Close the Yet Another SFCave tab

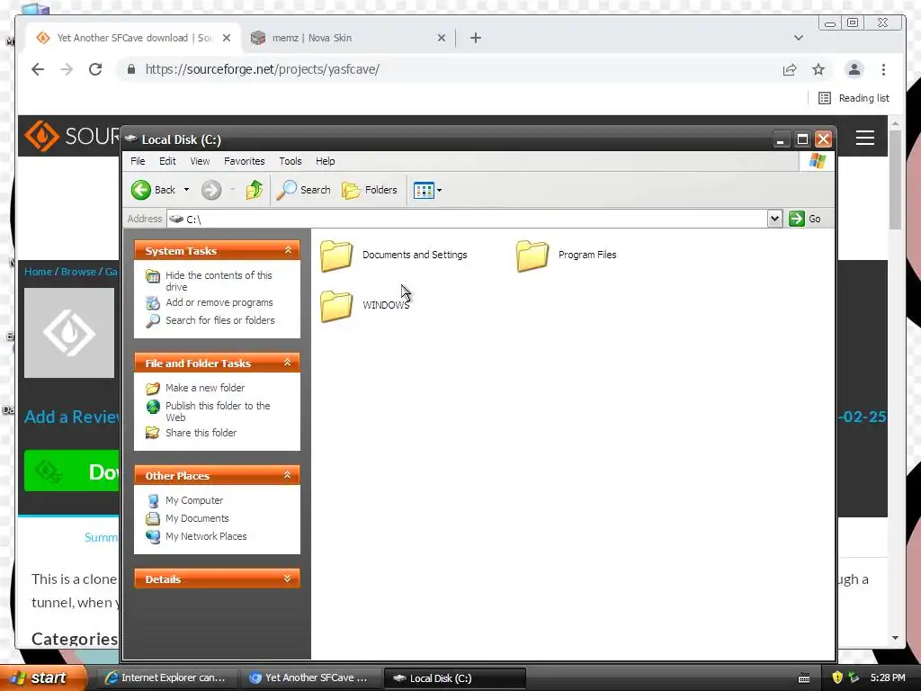coord(227,38)
